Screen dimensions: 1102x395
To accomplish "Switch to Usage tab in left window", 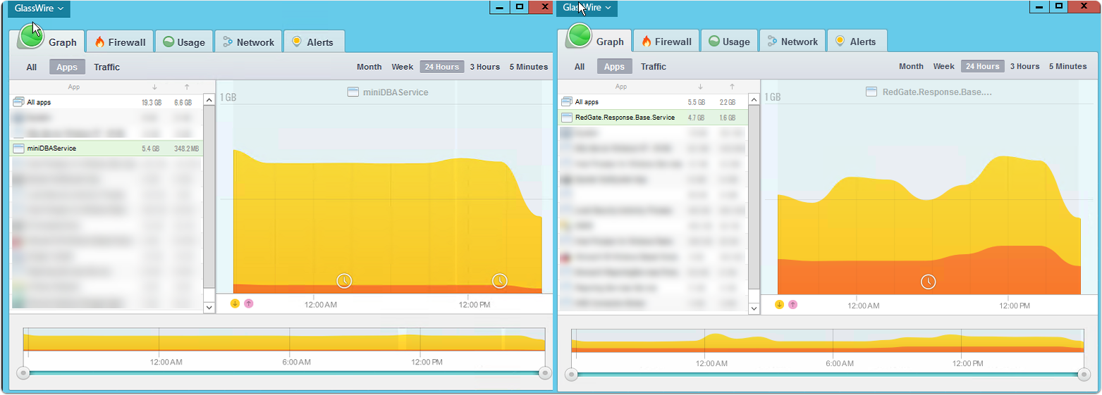I will click(183, 42).
